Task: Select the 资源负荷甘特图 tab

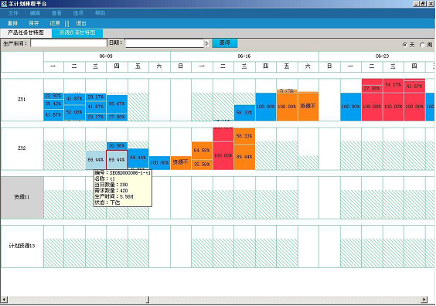Action: [x=77, y=32]
